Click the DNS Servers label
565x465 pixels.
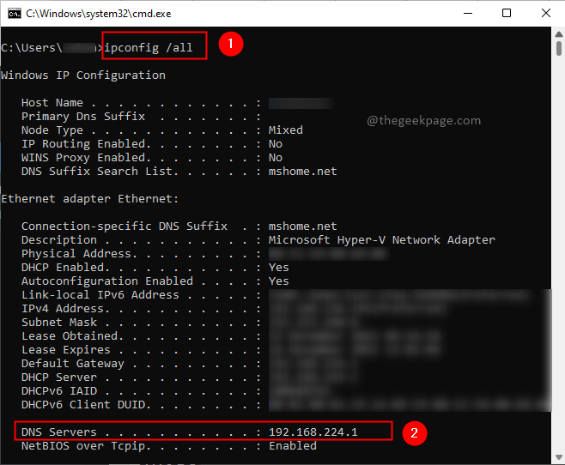pos(59,432)
